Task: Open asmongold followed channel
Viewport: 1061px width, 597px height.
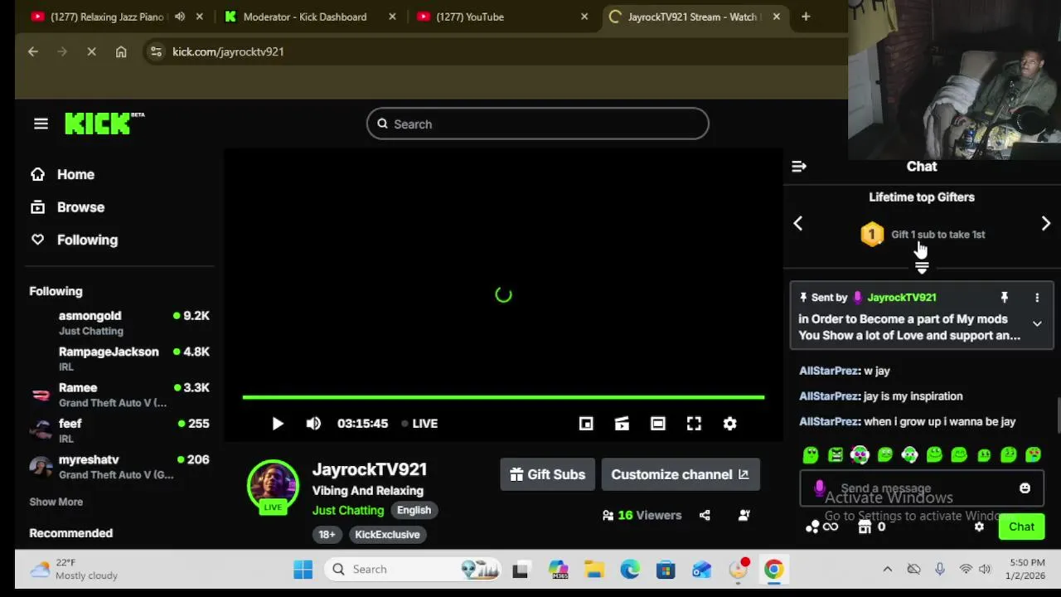Action: pos(119,323)
